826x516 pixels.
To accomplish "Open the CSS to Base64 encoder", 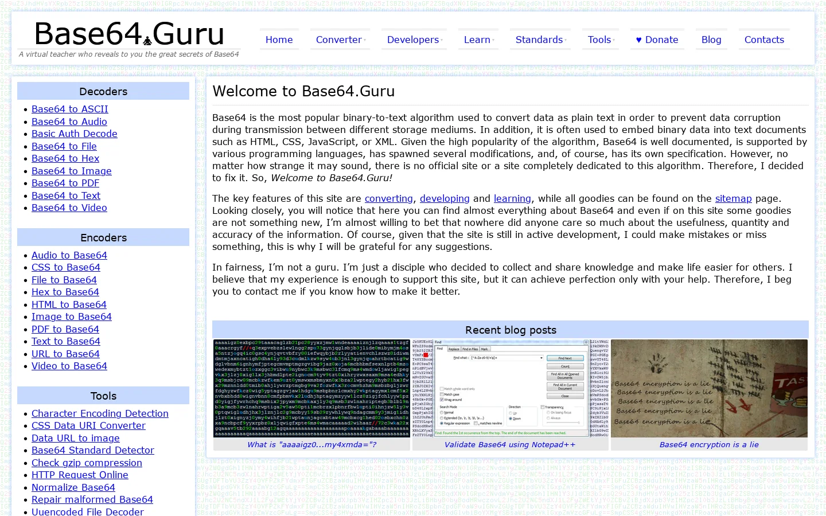I will click(66, 267).
